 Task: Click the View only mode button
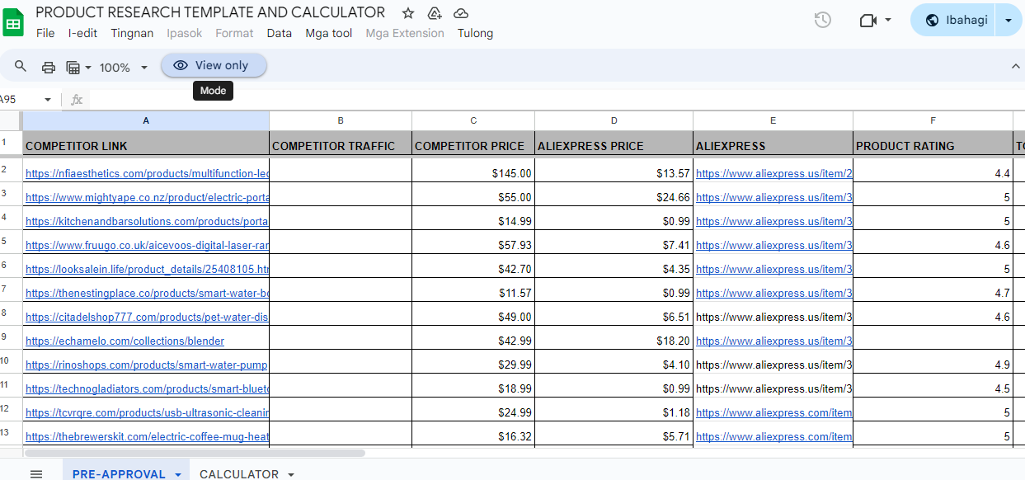(214, 65)
